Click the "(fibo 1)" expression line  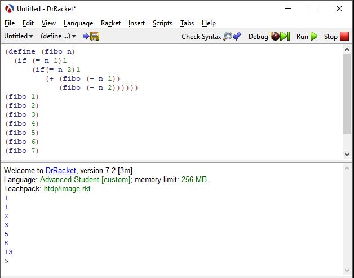point(22,96)
